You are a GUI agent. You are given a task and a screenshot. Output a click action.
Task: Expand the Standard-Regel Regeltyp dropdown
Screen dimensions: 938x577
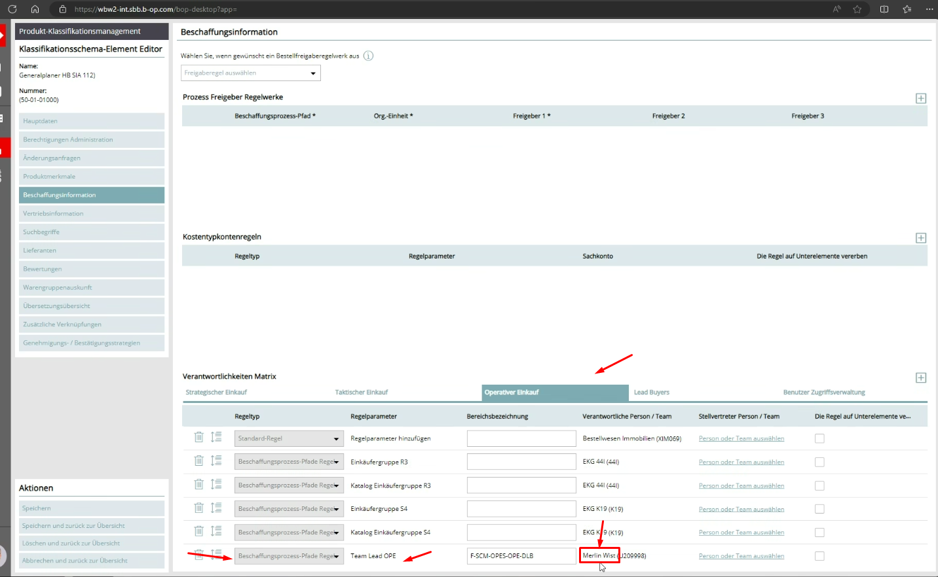point(288,438)
